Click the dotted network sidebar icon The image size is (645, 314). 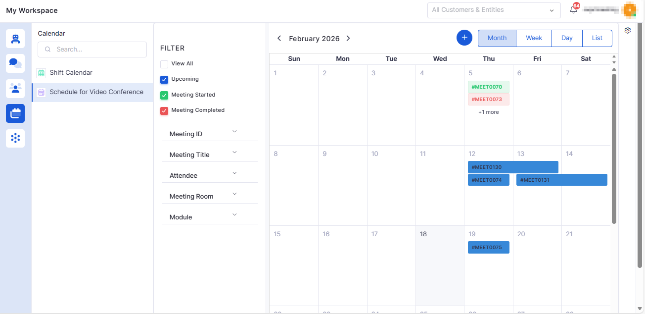[x=15, y=138]
